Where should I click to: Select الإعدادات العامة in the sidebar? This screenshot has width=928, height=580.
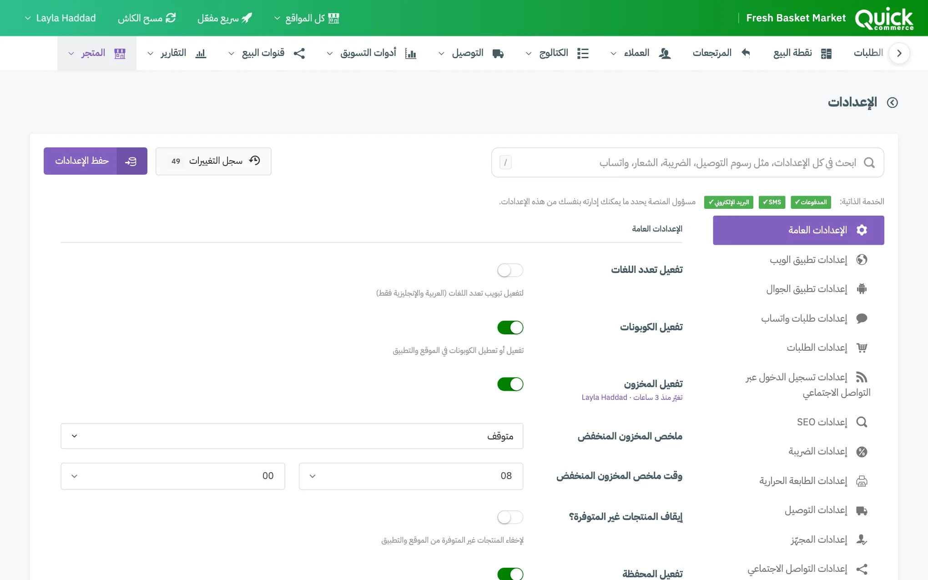point(798,230)
